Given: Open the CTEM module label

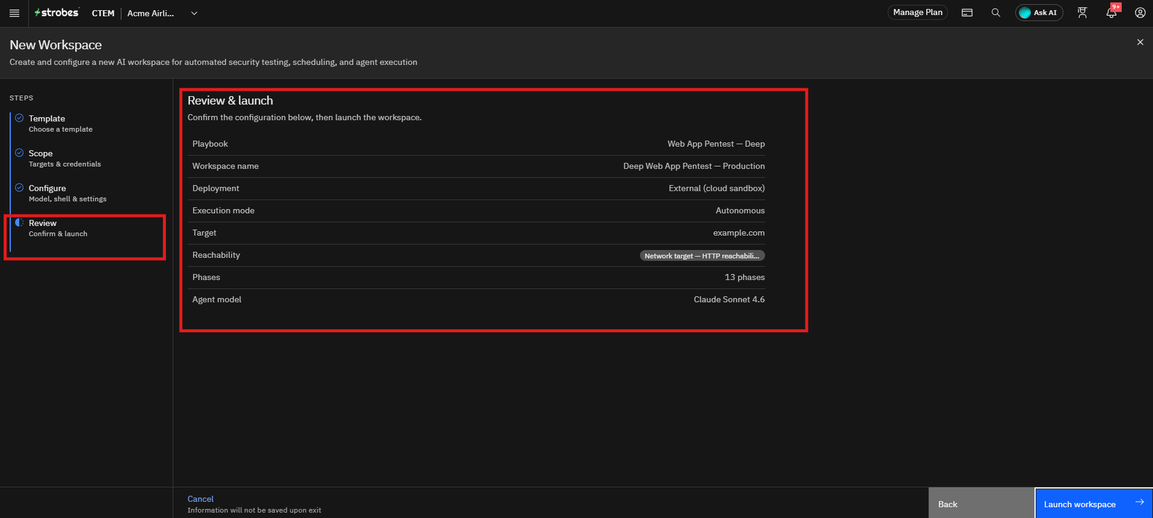Looking at the screenshot, I should [103, 13].
